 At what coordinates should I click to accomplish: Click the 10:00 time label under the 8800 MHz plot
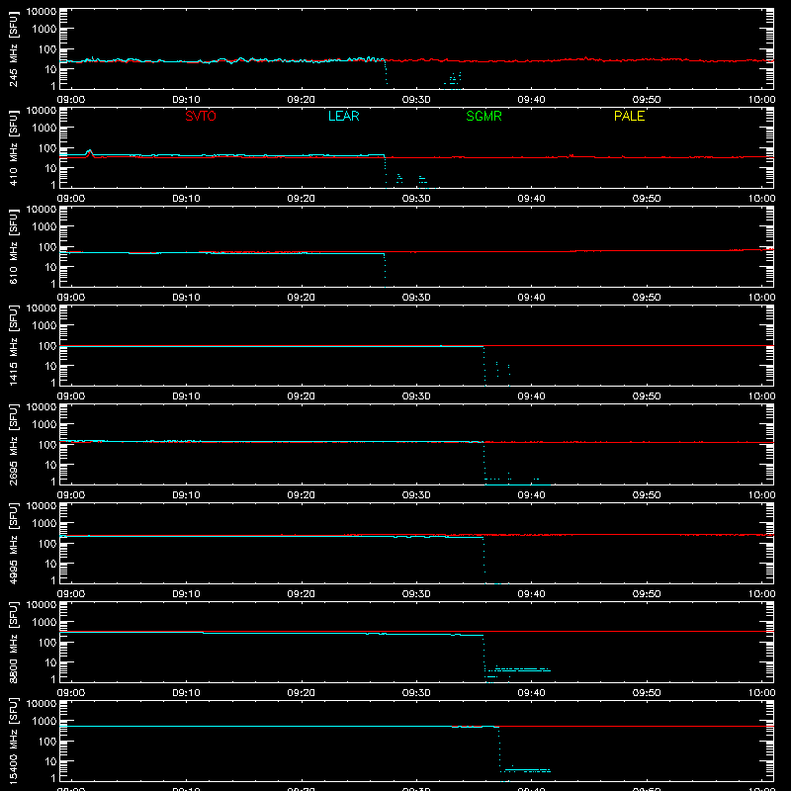pos(761,693)
